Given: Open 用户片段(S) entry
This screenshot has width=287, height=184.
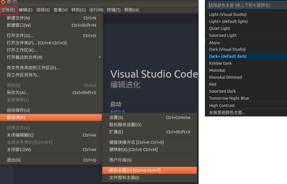Looking at the screenshot, I should 150,160.
